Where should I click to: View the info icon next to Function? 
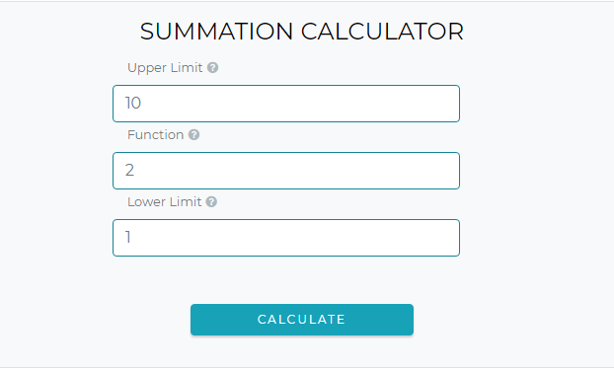coord(193,135)
